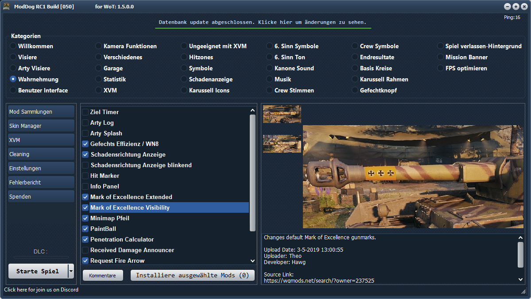Click mod list scroll down arrow
The image size is (531, 299).
click(x=252, y=261)
